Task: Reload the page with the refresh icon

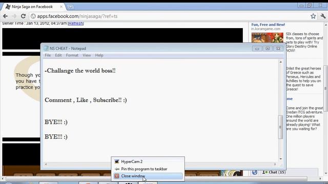Action: tap(23, 16)
